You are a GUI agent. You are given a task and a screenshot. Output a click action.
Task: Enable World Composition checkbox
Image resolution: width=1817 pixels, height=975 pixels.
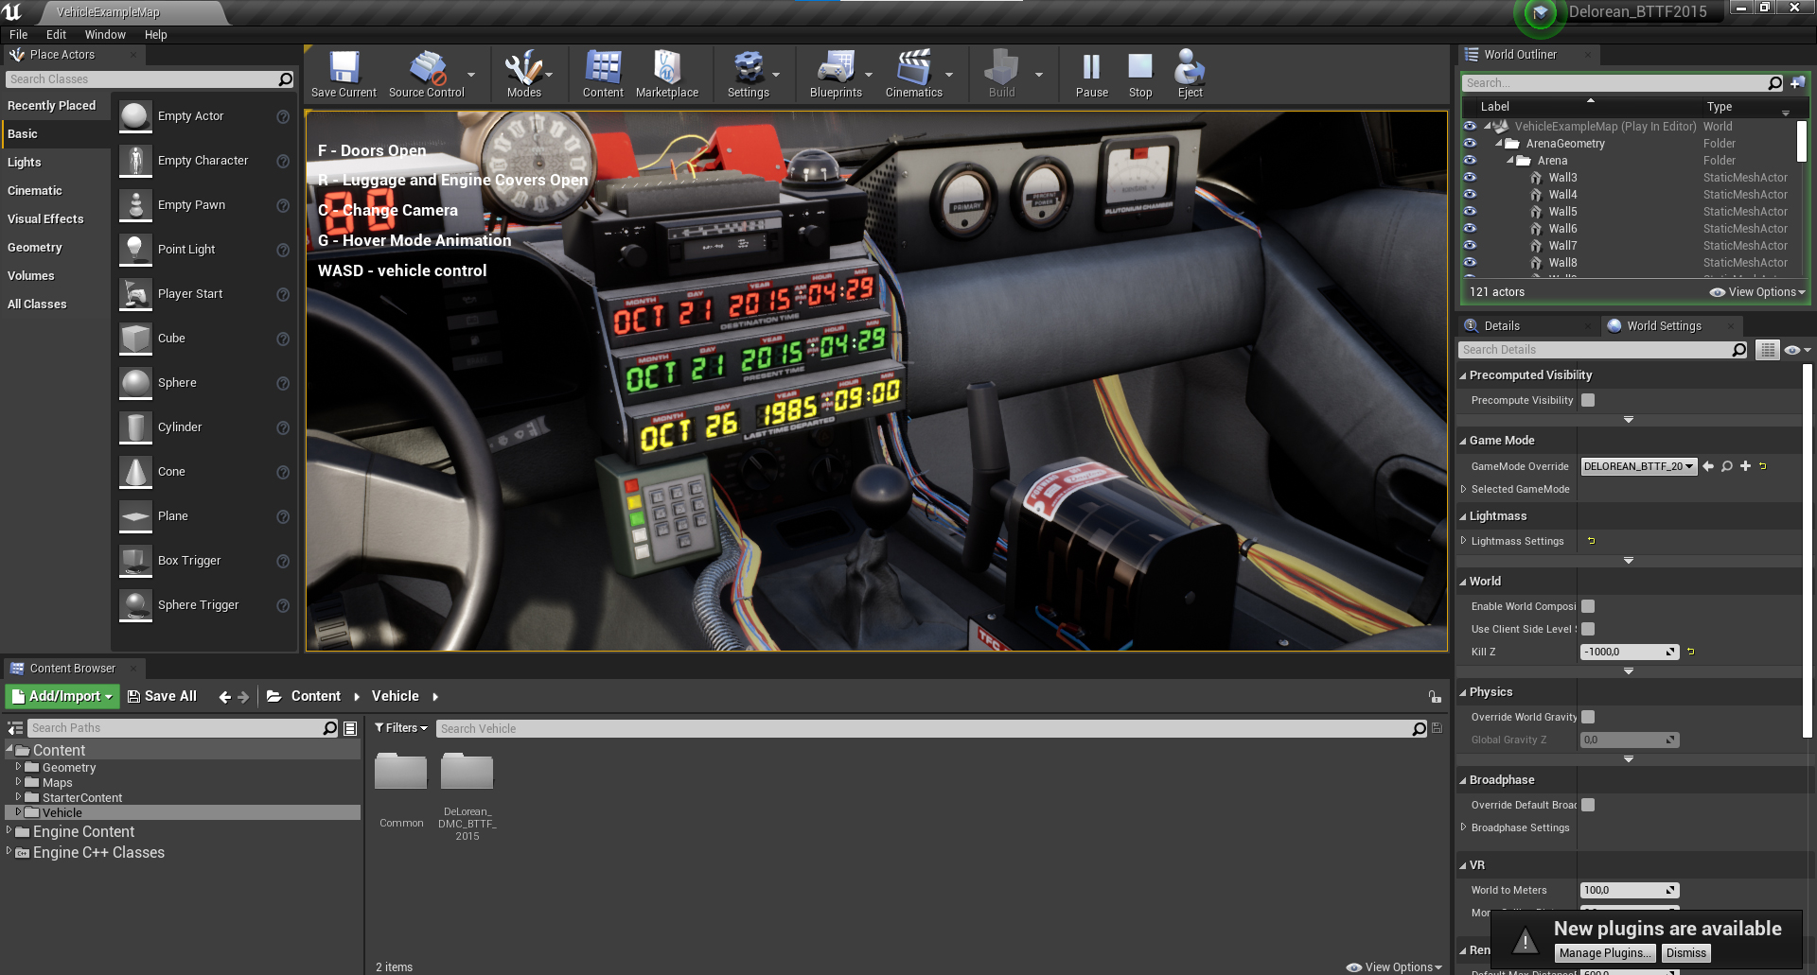tap(1588, 606)
